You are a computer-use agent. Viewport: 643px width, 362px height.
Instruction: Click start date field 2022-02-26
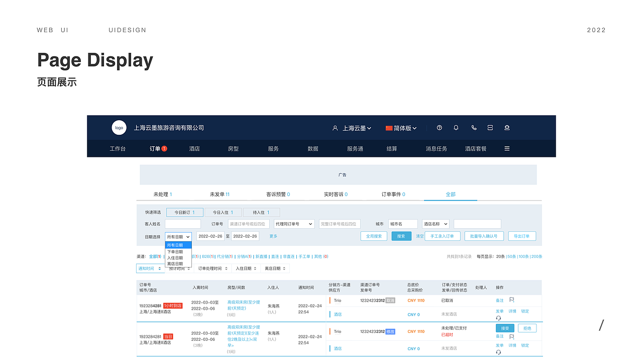tap(210, 236)
